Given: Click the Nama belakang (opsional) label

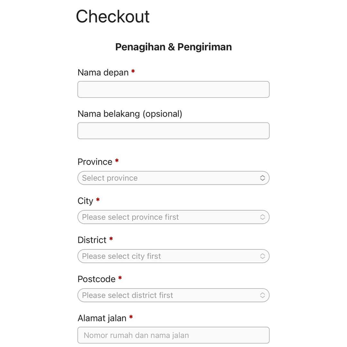Looking at the screenshot, I should point(130,114).
